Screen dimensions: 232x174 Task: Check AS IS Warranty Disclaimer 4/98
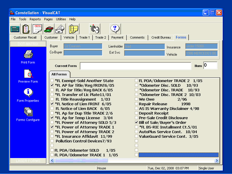[x=136, y=108]
